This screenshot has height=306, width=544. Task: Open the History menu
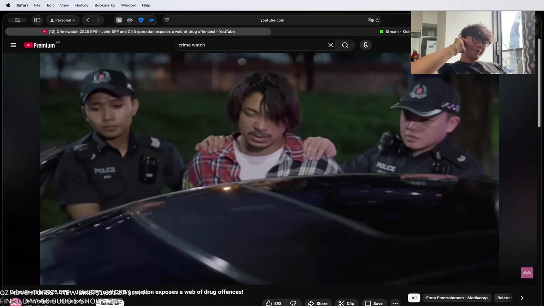82,5
